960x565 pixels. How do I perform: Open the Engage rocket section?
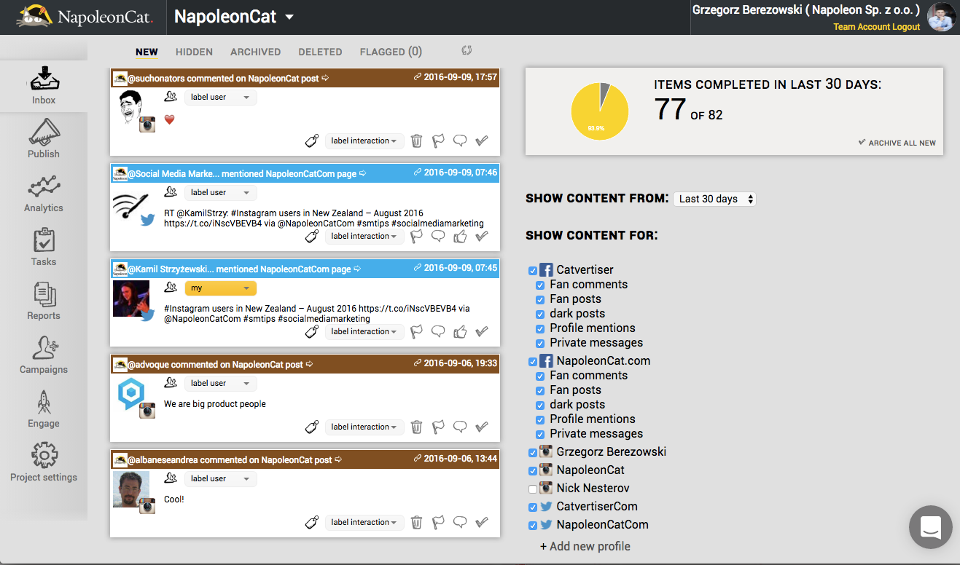(44, 409)
